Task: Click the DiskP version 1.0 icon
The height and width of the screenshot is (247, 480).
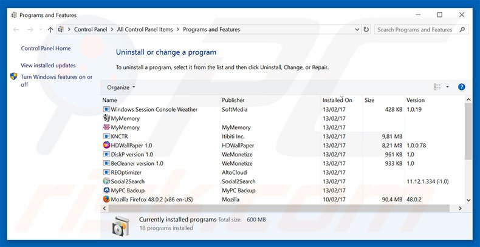Action: (x=106, y=154)
